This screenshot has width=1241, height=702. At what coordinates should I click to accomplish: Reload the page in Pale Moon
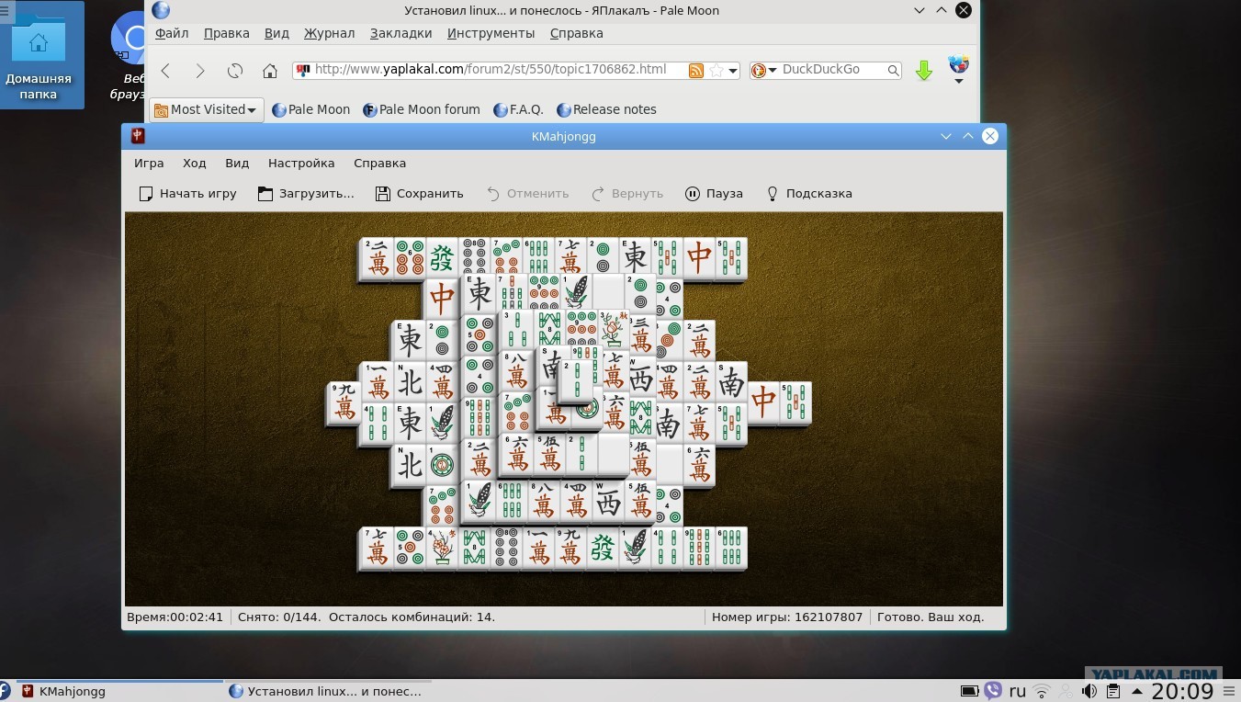coord(235,71)
